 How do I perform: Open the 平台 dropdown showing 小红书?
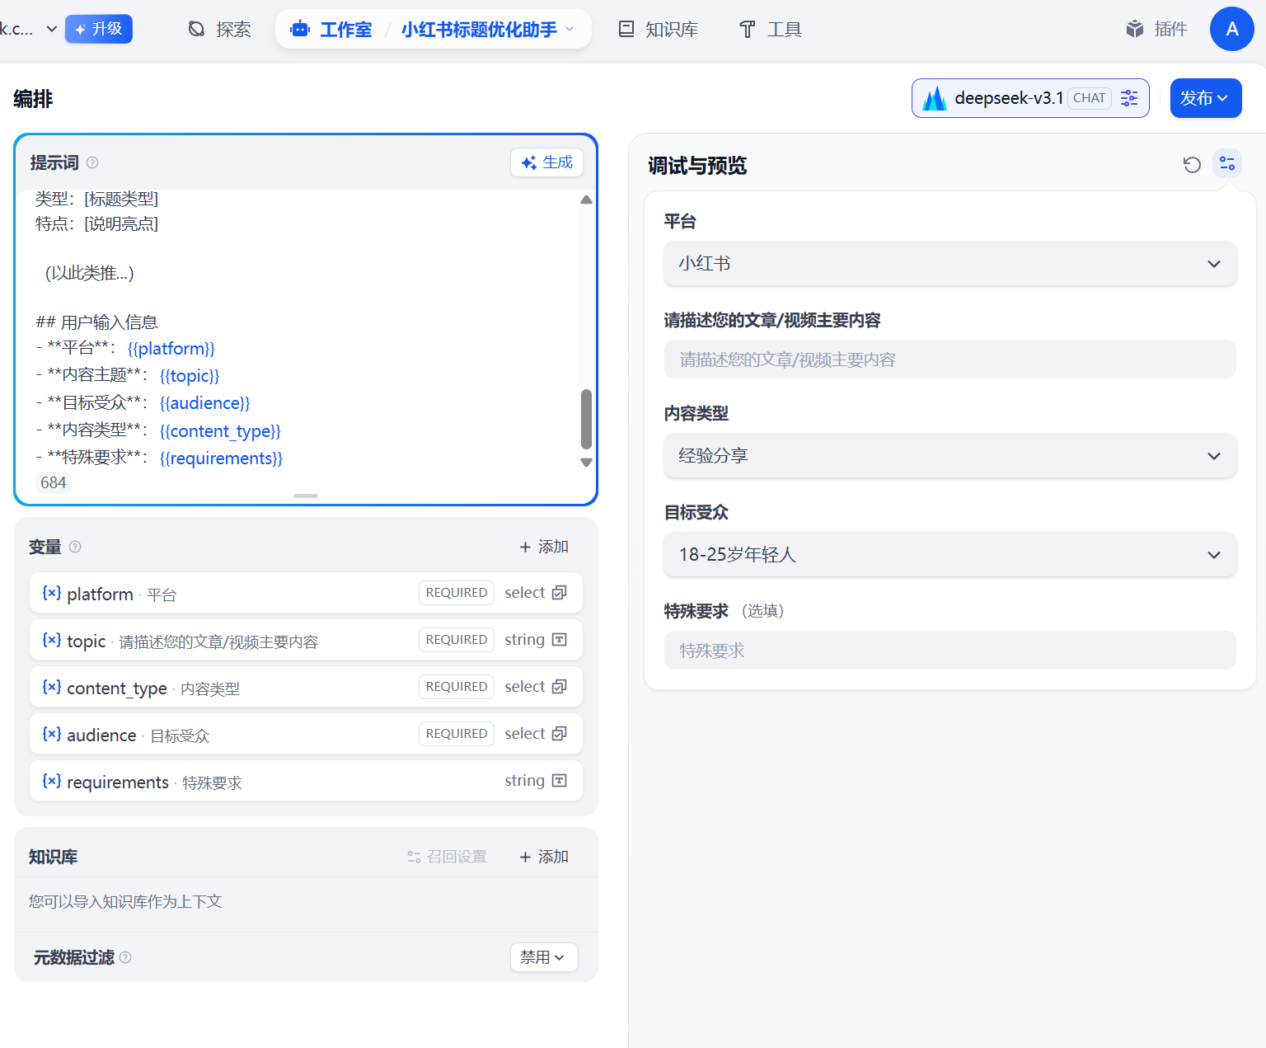949,264
